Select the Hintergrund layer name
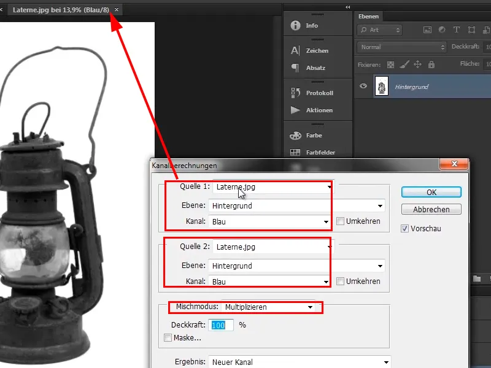Viewport: 491px width, 368px height. click(411, 86)
